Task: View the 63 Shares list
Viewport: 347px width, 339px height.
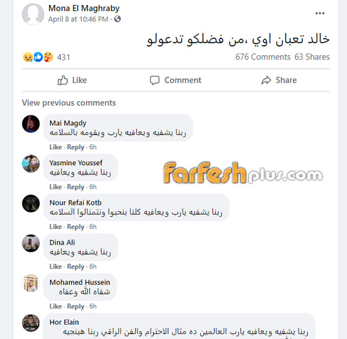Action: tap(312, 57)
